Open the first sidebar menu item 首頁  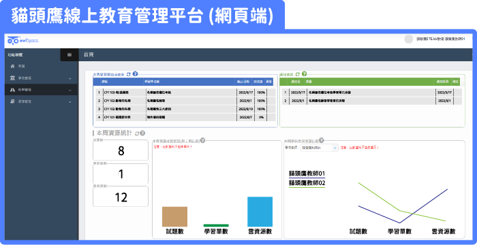(21, 66)
